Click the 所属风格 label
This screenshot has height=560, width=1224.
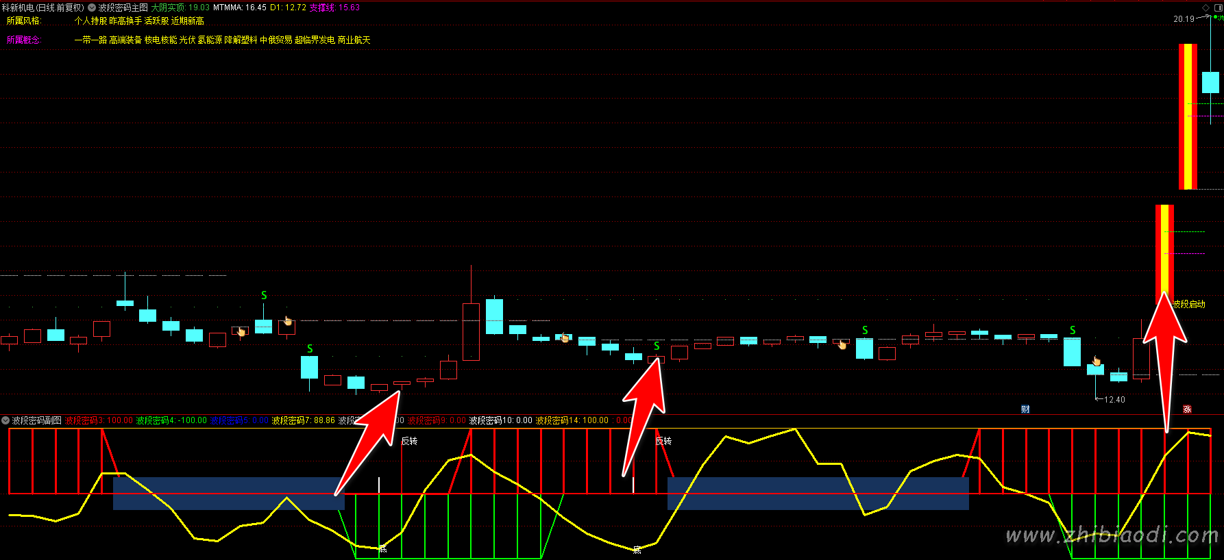pos(24,21)
